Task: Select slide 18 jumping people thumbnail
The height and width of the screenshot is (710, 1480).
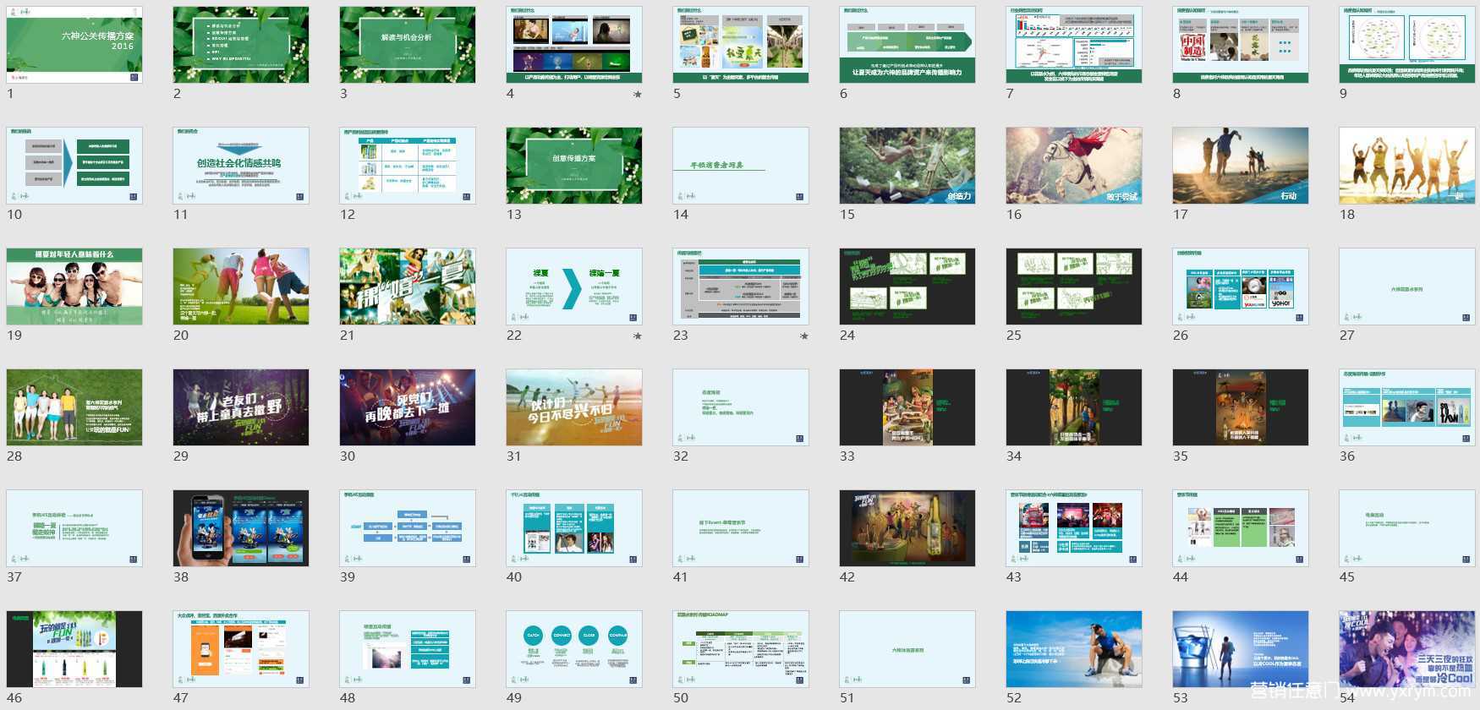Action: point(1407,166)
